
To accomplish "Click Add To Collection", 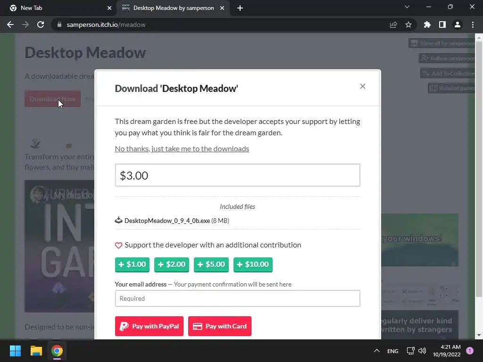I will 448,73.
